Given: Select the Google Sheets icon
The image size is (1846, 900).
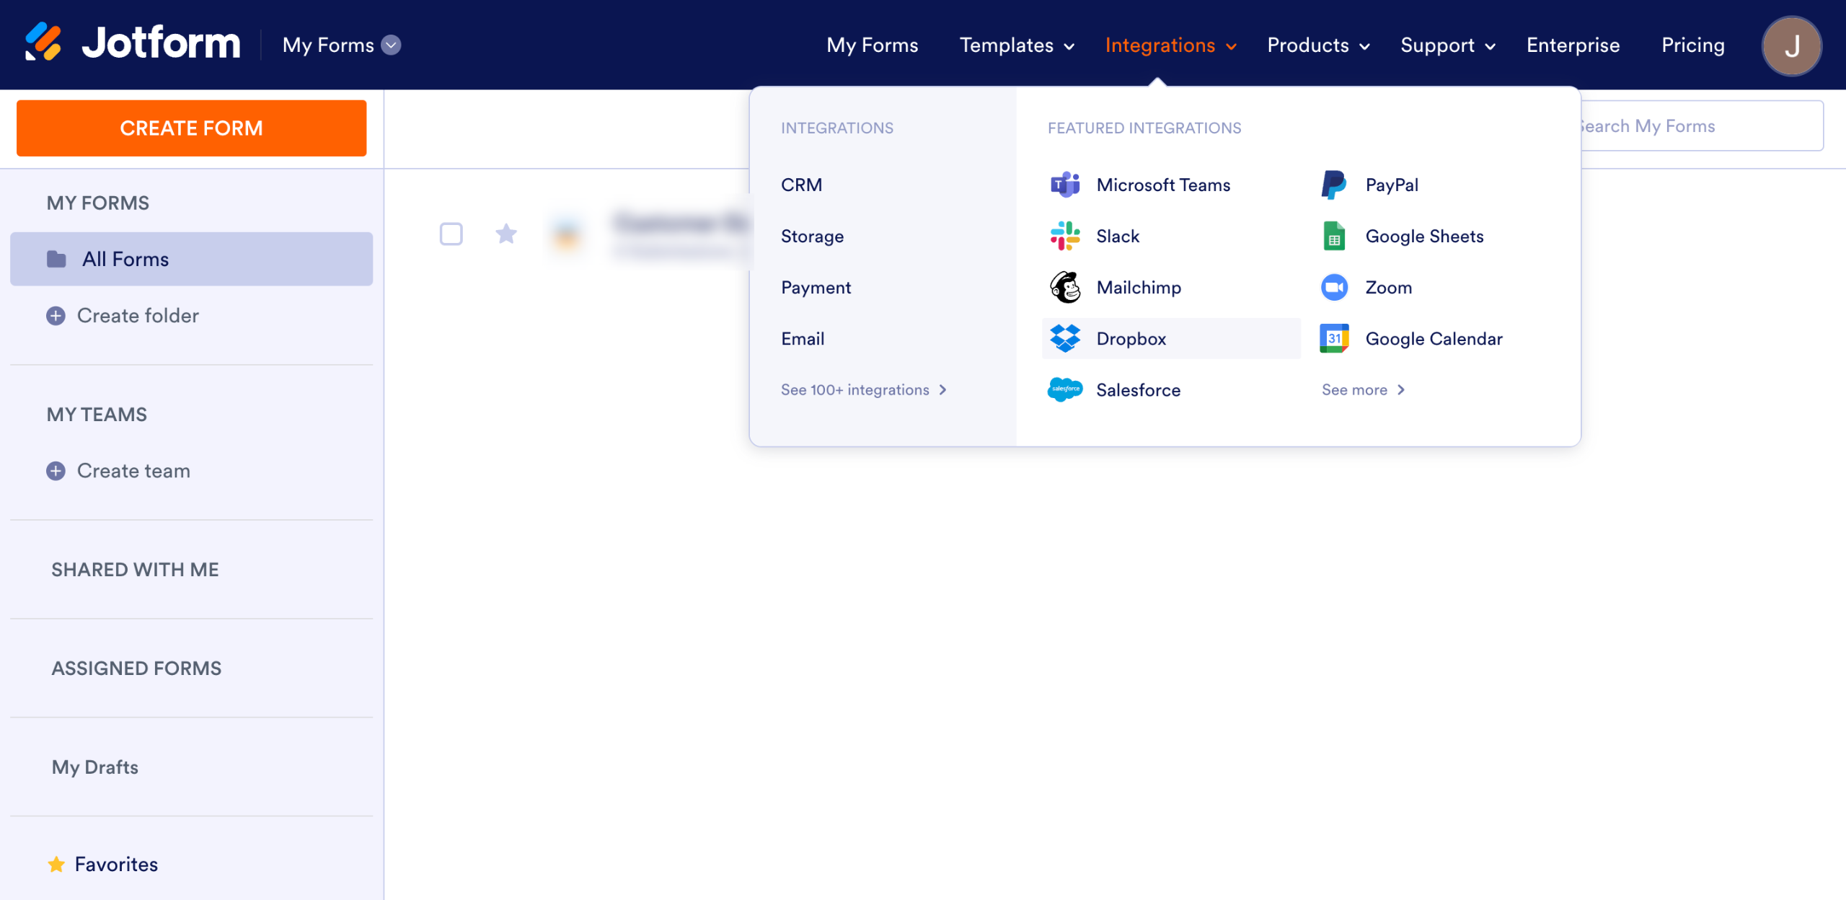Looking at the screenshot, I should [1333, 236].
